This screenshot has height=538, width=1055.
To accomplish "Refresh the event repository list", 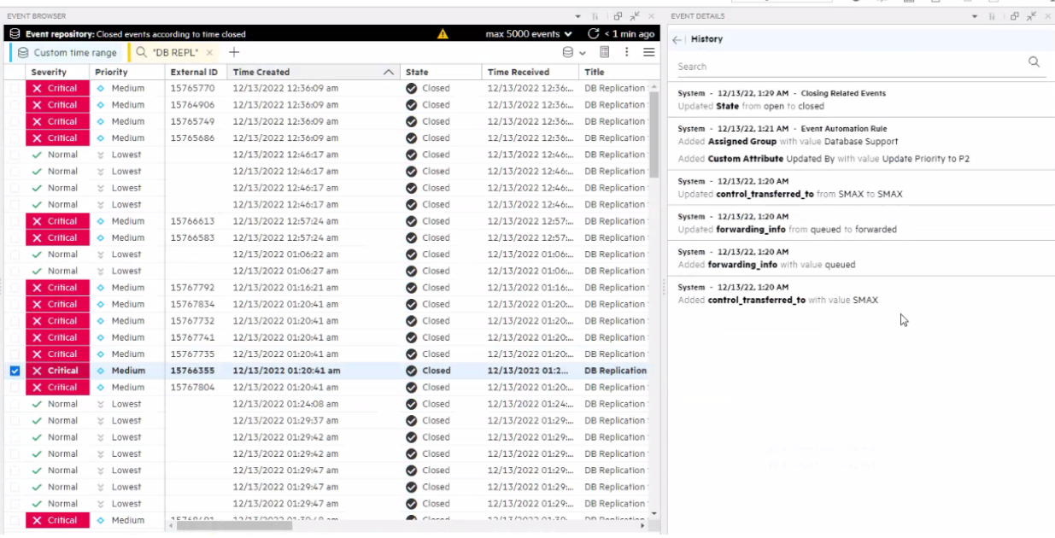I will [x=594, y=34].
